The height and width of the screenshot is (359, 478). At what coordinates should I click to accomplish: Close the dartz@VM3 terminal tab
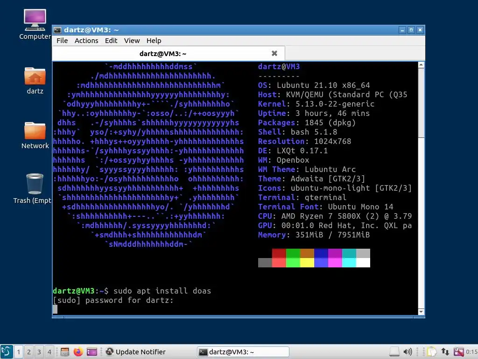click(274, 53)
